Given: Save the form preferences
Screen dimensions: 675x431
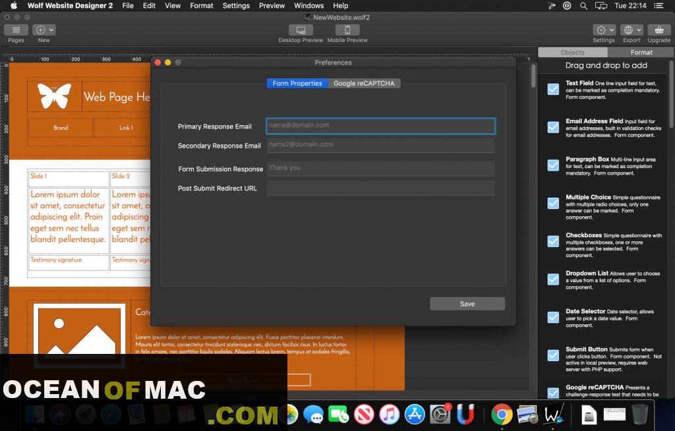Looking at the screenshot, I should (467, 304).
